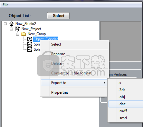This screenshot has width=143, height=128.
Task: Open the File menu
Action: click(5, 5)
